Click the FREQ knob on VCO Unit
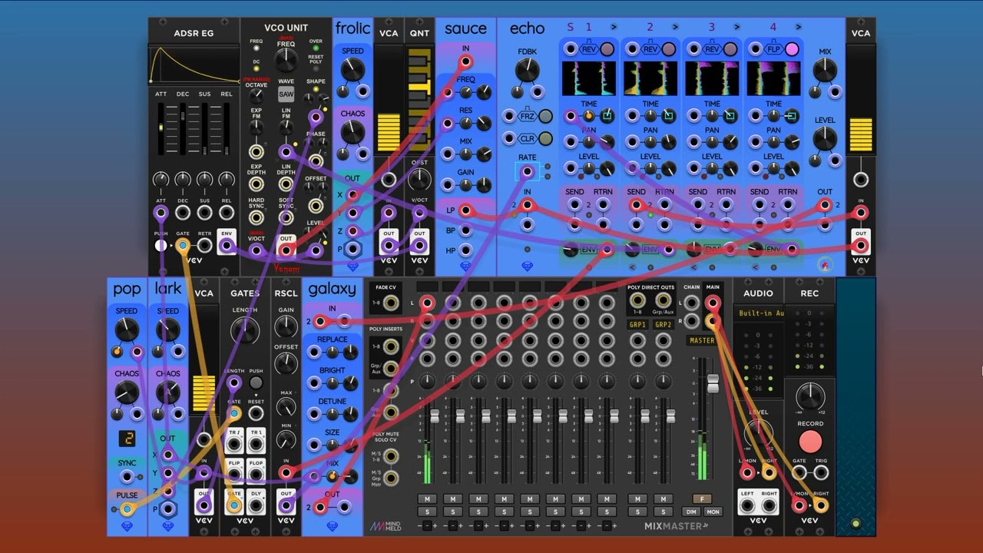This screenshot has width=983, height=553. [x=286, y=61]
